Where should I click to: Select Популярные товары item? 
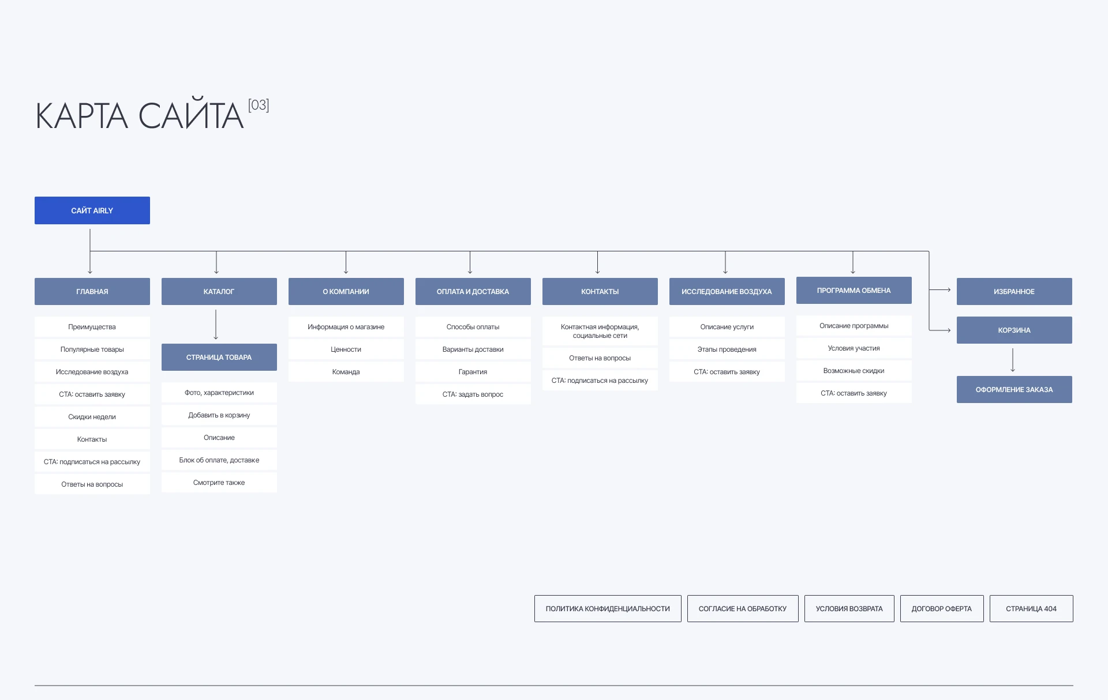coord(92,349)
